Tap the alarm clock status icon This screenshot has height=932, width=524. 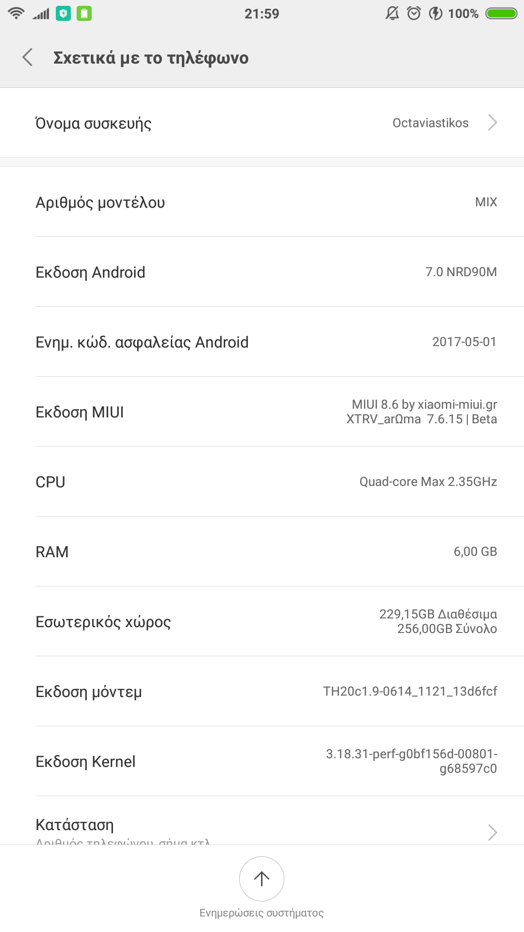point(414,14)
